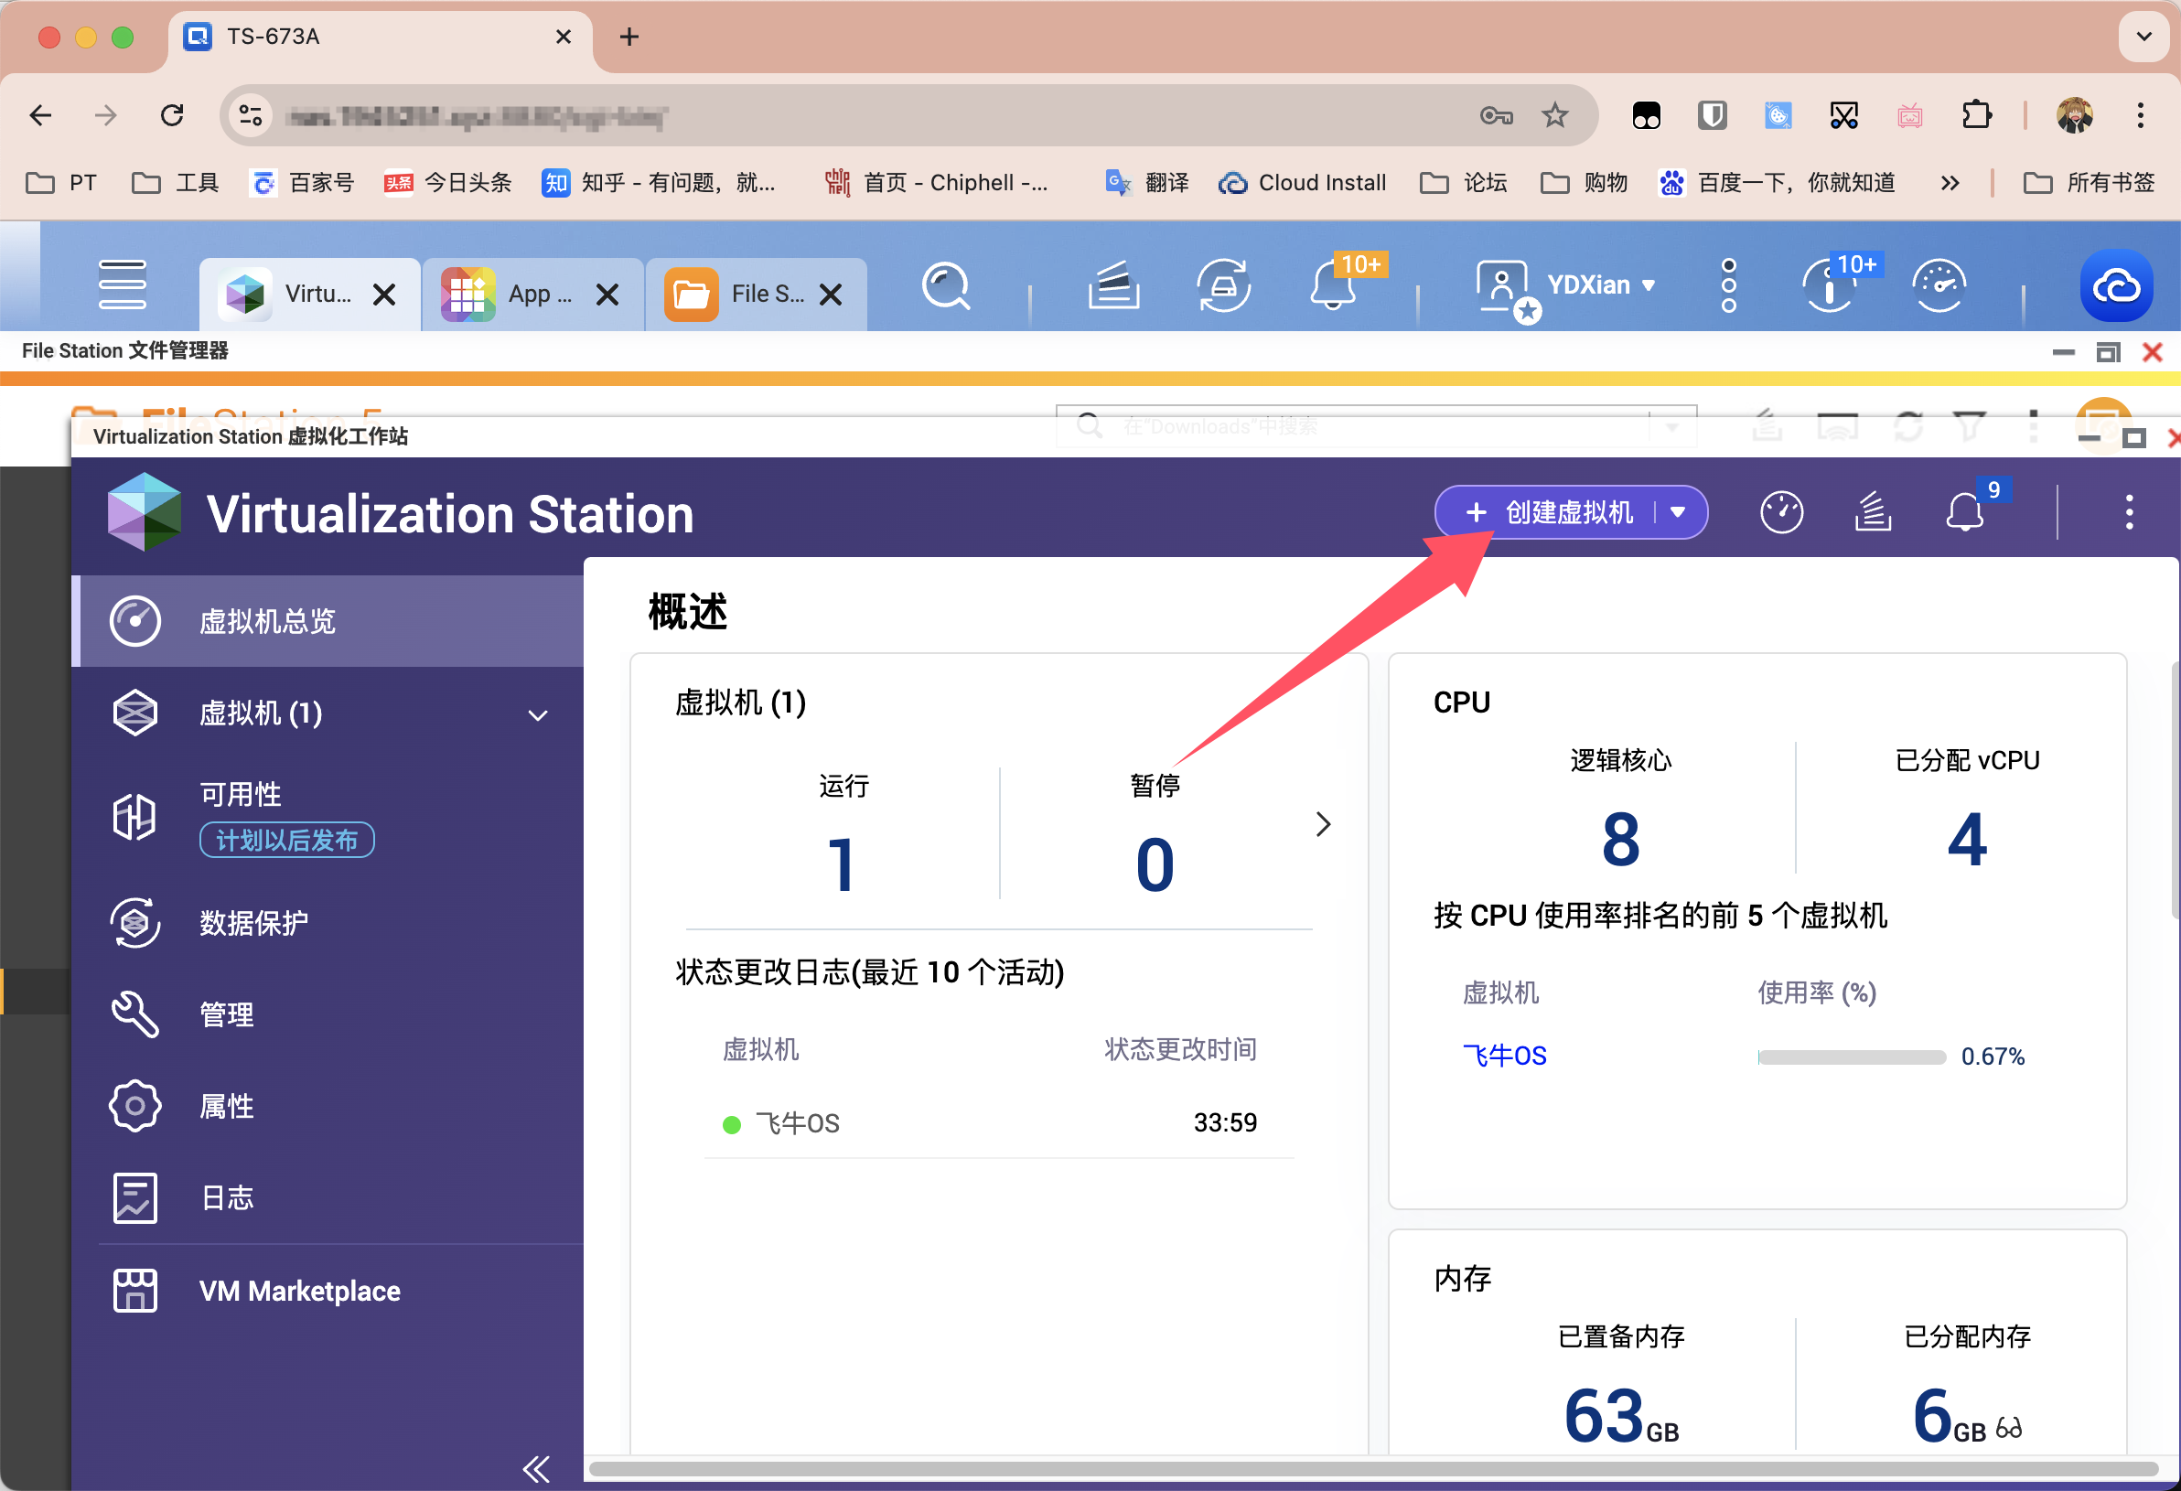Viewport: 2181px width, 1491px height.
Task: Close the App ... QTS task tab
Action: pos(607,295)
